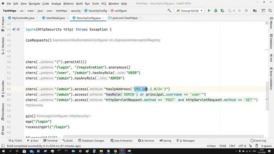Image resolution: width=274 pixels, height=154 pixels.
Task: Run Tomcat with the green play button
Action: (209, 11)
